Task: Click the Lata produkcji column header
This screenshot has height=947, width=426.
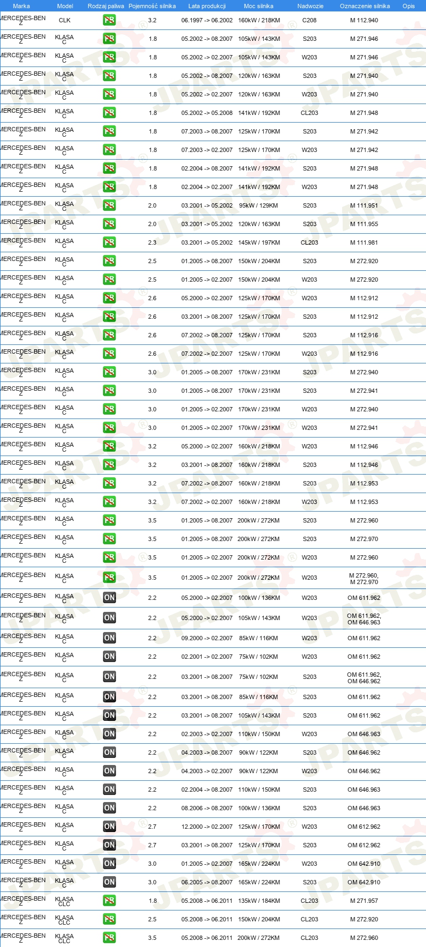Action: pos(207,6)
